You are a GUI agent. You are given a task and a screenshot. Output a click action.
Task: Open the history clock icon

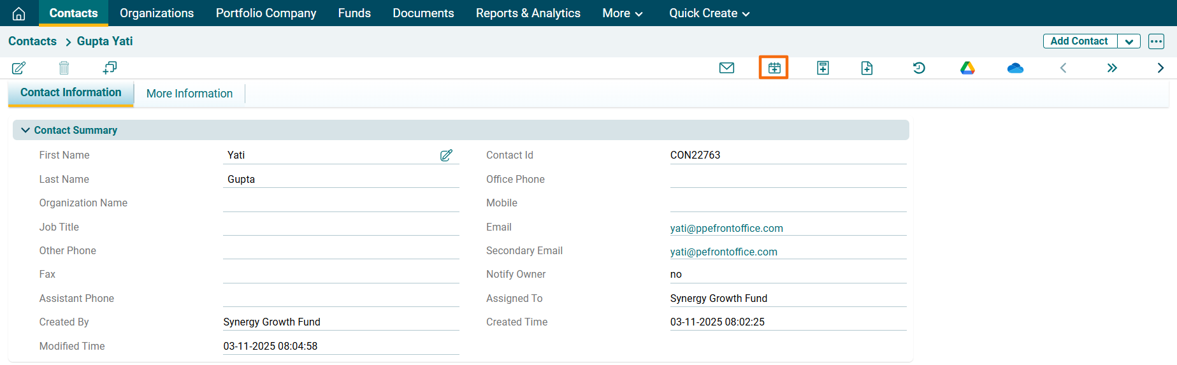click(918, 68)
